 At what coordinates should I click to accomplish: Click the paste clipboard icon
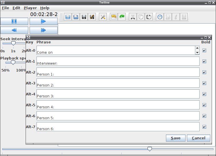point(149,17)
